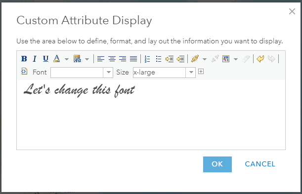Toggle bold formatting
This screenshot has height=194, width=302.
[x=24, y=59]
